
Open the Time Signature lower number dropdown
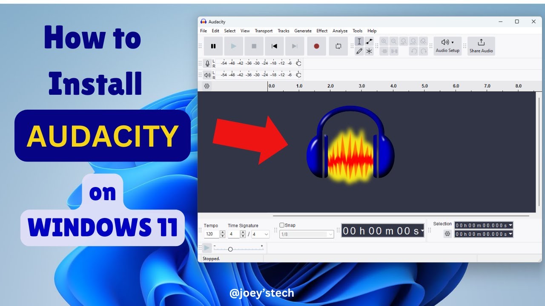coord(261,234)
